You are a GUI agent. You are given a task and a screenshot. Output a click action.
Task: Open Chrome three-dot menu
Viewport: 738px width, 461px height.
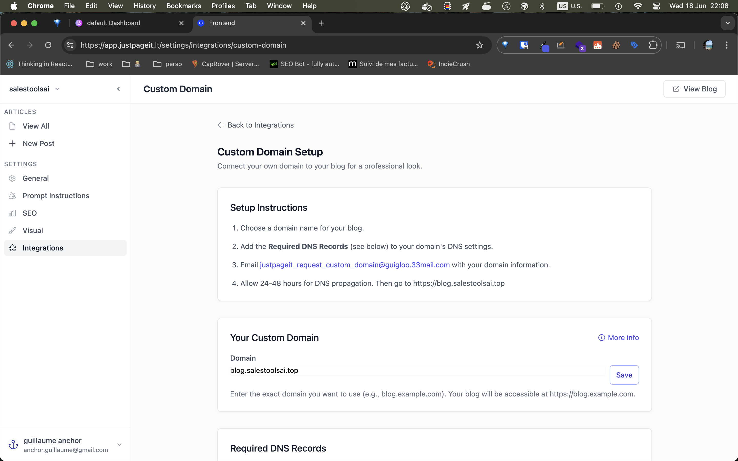(727, 45)
